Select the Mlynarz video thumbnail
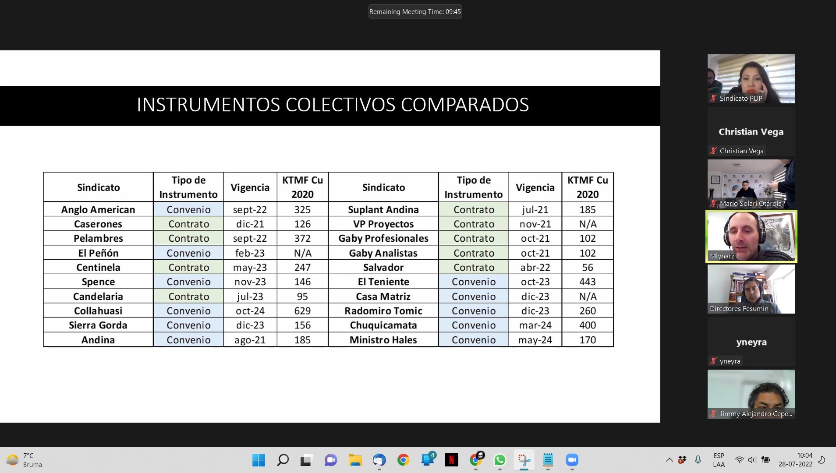836x473 pixels. 751,236
